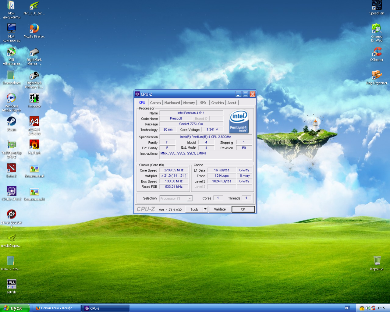Open the Graphics tab in CPU-Z

tap(218, 103)
